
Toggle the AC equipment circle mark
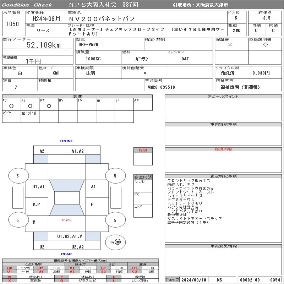point(11,106)
